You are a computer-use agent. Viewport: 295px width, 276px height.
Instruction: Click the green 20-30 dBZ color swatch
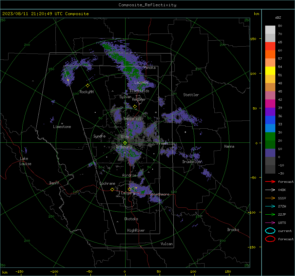click(270, 137)
